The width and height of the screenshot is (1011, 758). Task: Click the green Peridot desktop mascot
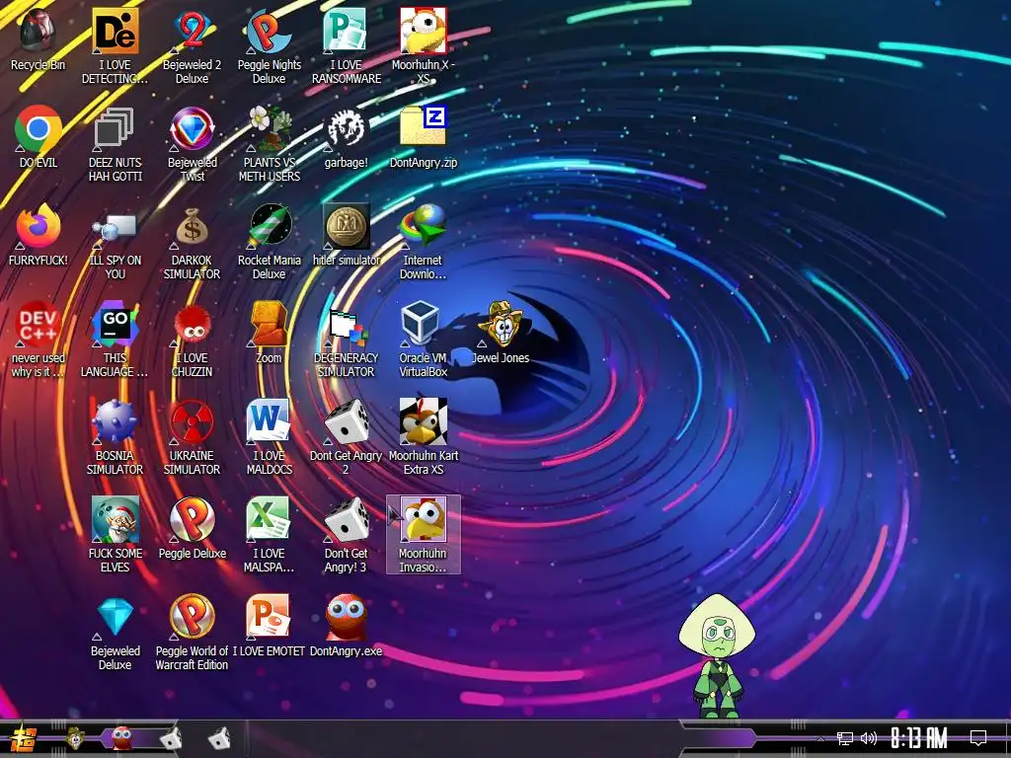717,655
